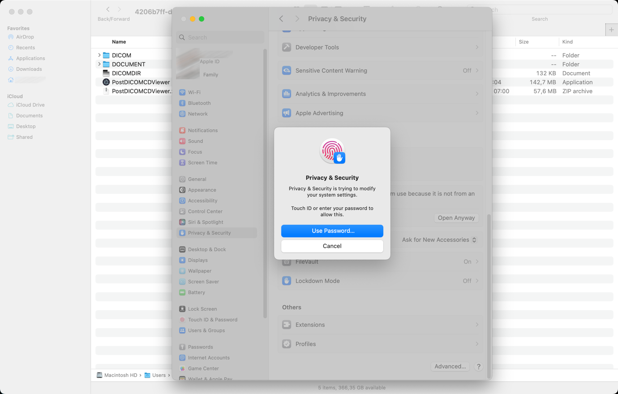Open Notifications settings
The width and height of the screenshot is (618, 394).
[x=202, y=130]
